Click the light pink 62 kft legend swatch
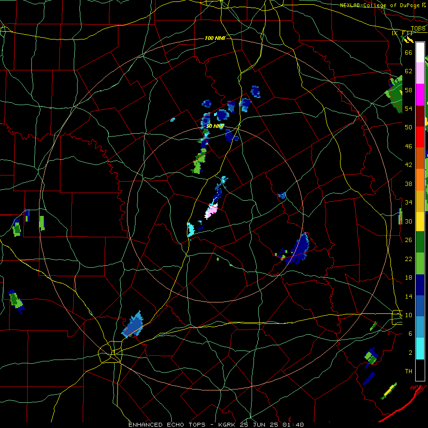This screenshot has width=428, height=428. (420, 73)
